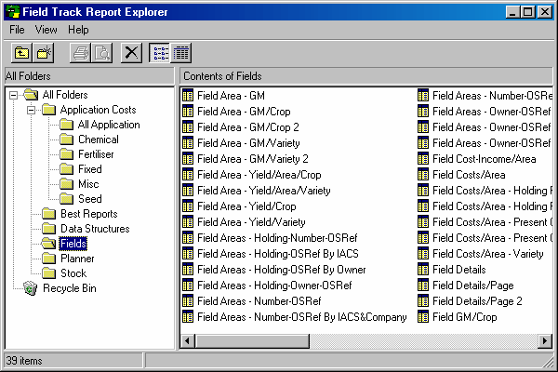Select the Field Costs/Area report
This screenshot has width=558, height=372.
(x=469, y=175)
